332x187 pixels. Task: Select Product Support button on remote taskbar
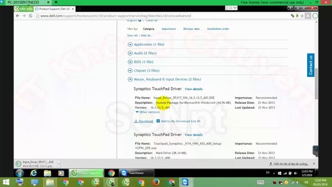87,173
